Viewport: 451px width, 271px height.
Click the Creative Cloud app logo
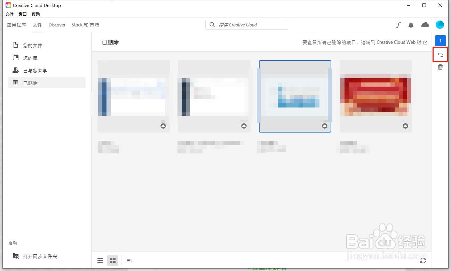pyautogui.click(x=8, y=5)
